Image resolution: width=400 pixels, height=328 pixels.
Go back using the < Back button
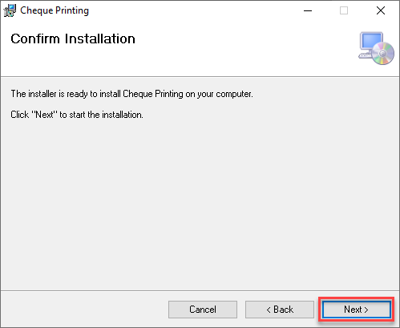[280, 310]
